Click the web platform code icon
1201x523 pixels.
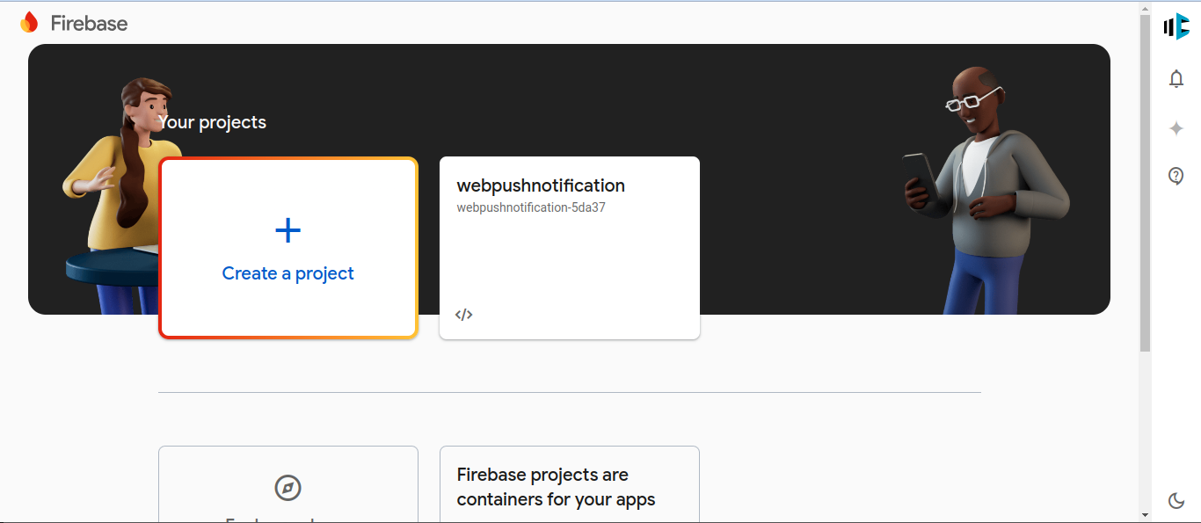(x=464, y=315)
